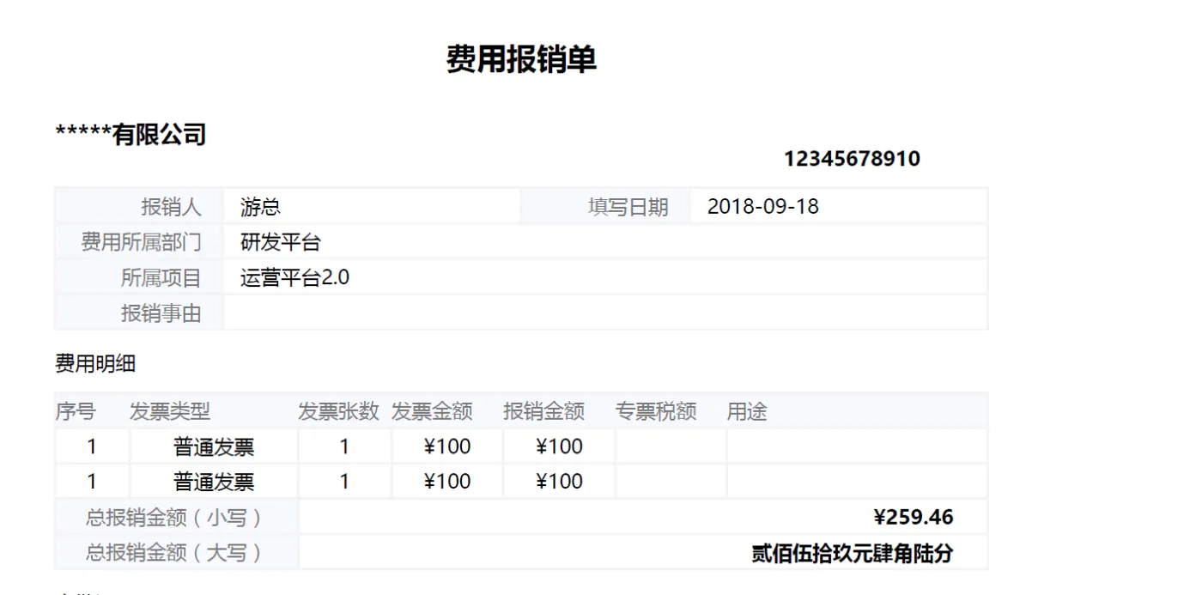The width and height of the screenshot is (1202, 595).
Task: Select the company name *****有限公司
Action: pos(131,135)
